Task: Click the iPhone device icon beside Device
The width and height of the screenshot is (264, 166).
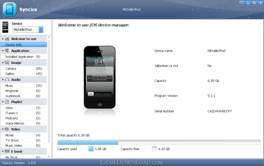Action: (x=5, y=27)
